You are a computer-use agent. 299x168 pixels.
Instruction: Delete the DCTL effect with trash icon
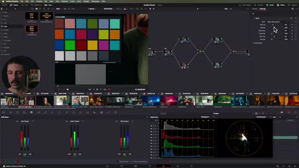(x=291, y=18)
